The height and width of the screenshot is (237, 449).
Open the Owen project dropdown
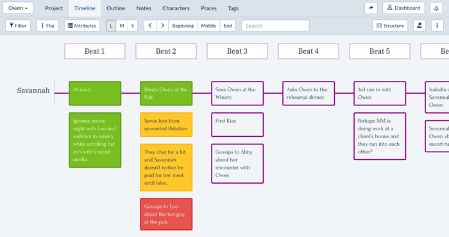18,8
